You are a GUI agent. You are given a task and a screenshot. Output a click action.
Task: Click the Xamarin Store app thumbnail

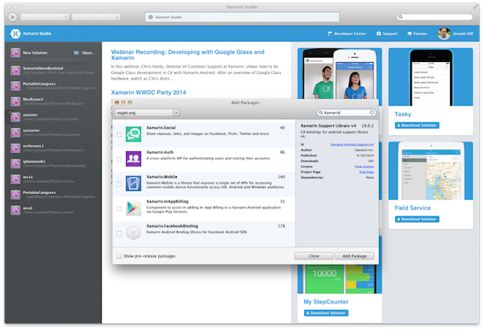(x=340, y=74)
